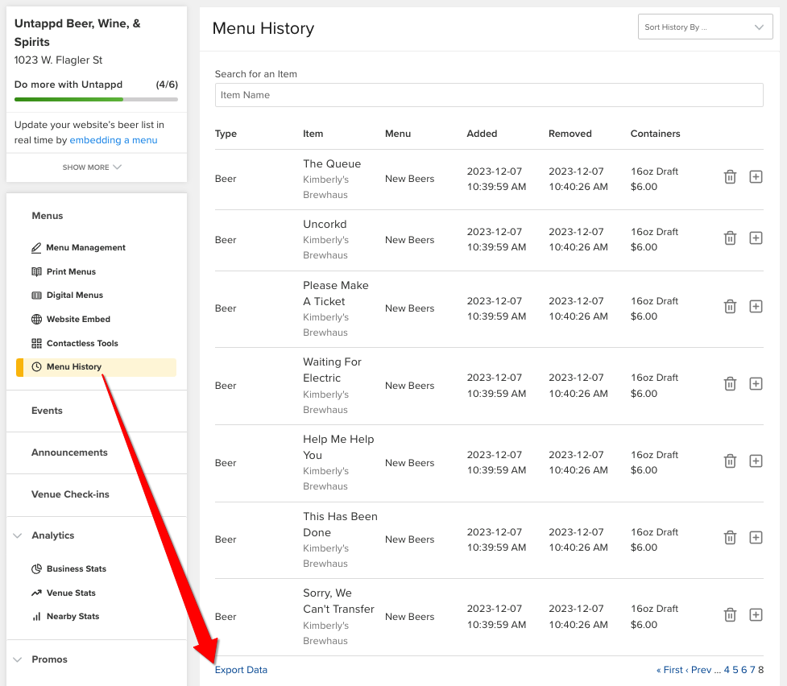
Task: Open the Sort History By dropdown
Action: click(705, 27)
